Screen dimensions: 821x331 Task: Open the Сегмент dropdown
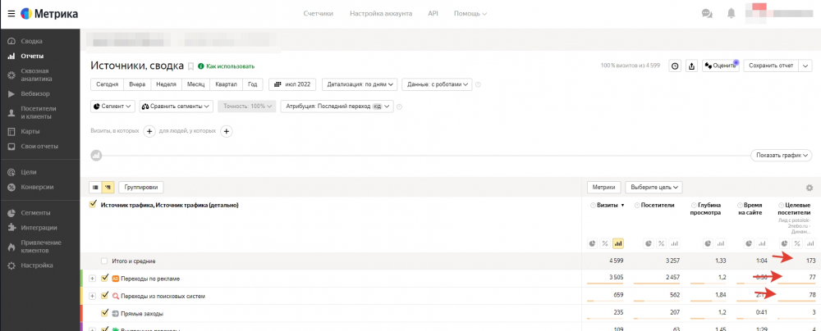112,107
